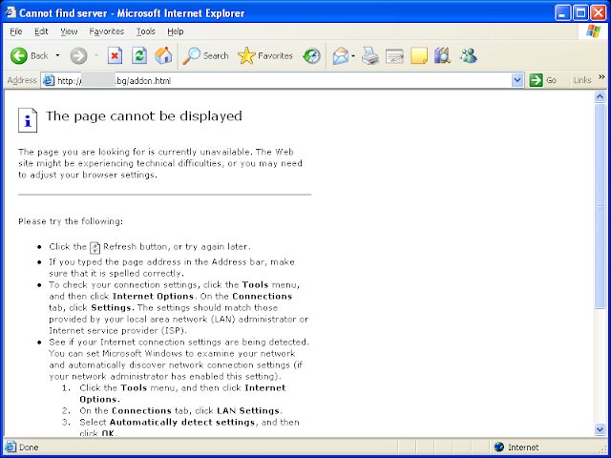This screenshot has height=458, width=611.
Task: Click the Links toolbar label
Action: [x=582, y=80]
